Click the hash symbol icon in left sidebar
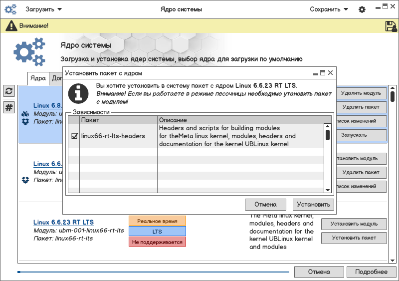The height and width of the screenshot is (281, 399). (x=9, y=107)
